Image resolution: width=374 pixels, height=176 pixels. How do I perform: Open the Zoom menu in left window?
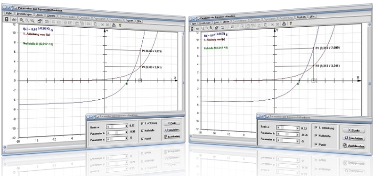(x=40, y=15)
